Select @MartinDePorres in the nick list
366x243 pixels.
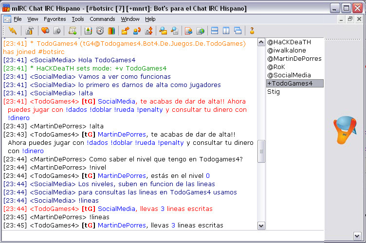click(295, 59)
